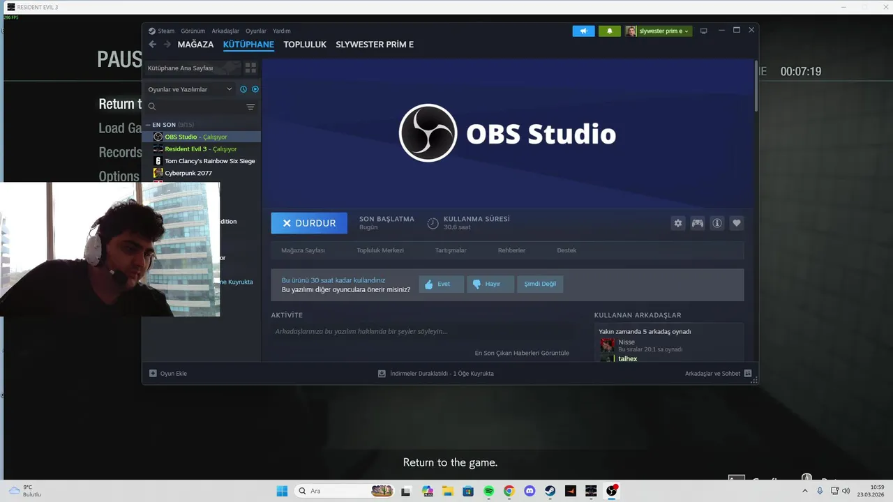Open the Arkadaşlar menu
This screenshot has width=893, height=502.
(x=225, y=31)
